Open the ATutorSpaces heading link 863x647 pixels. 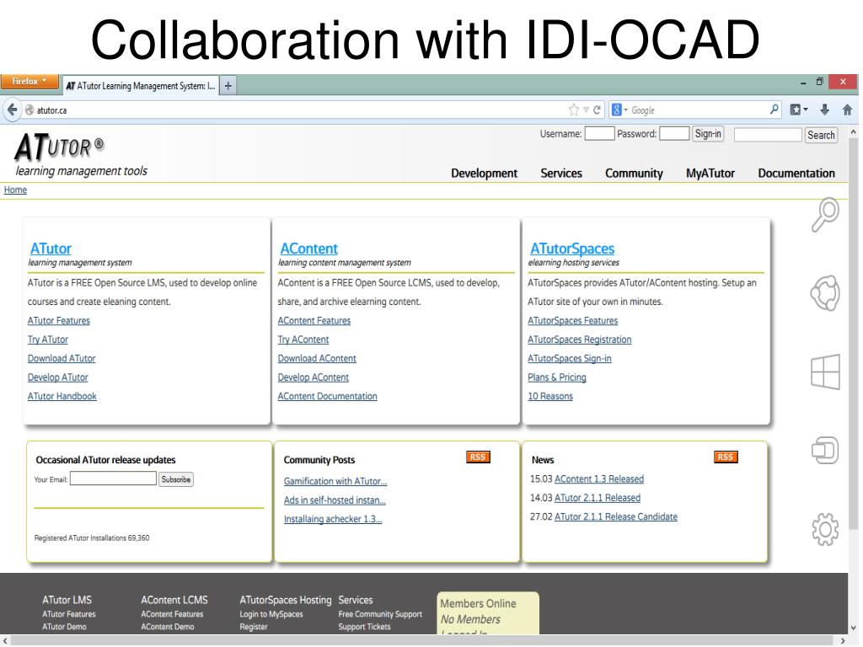pyautogui.click(x=572, y=249)
